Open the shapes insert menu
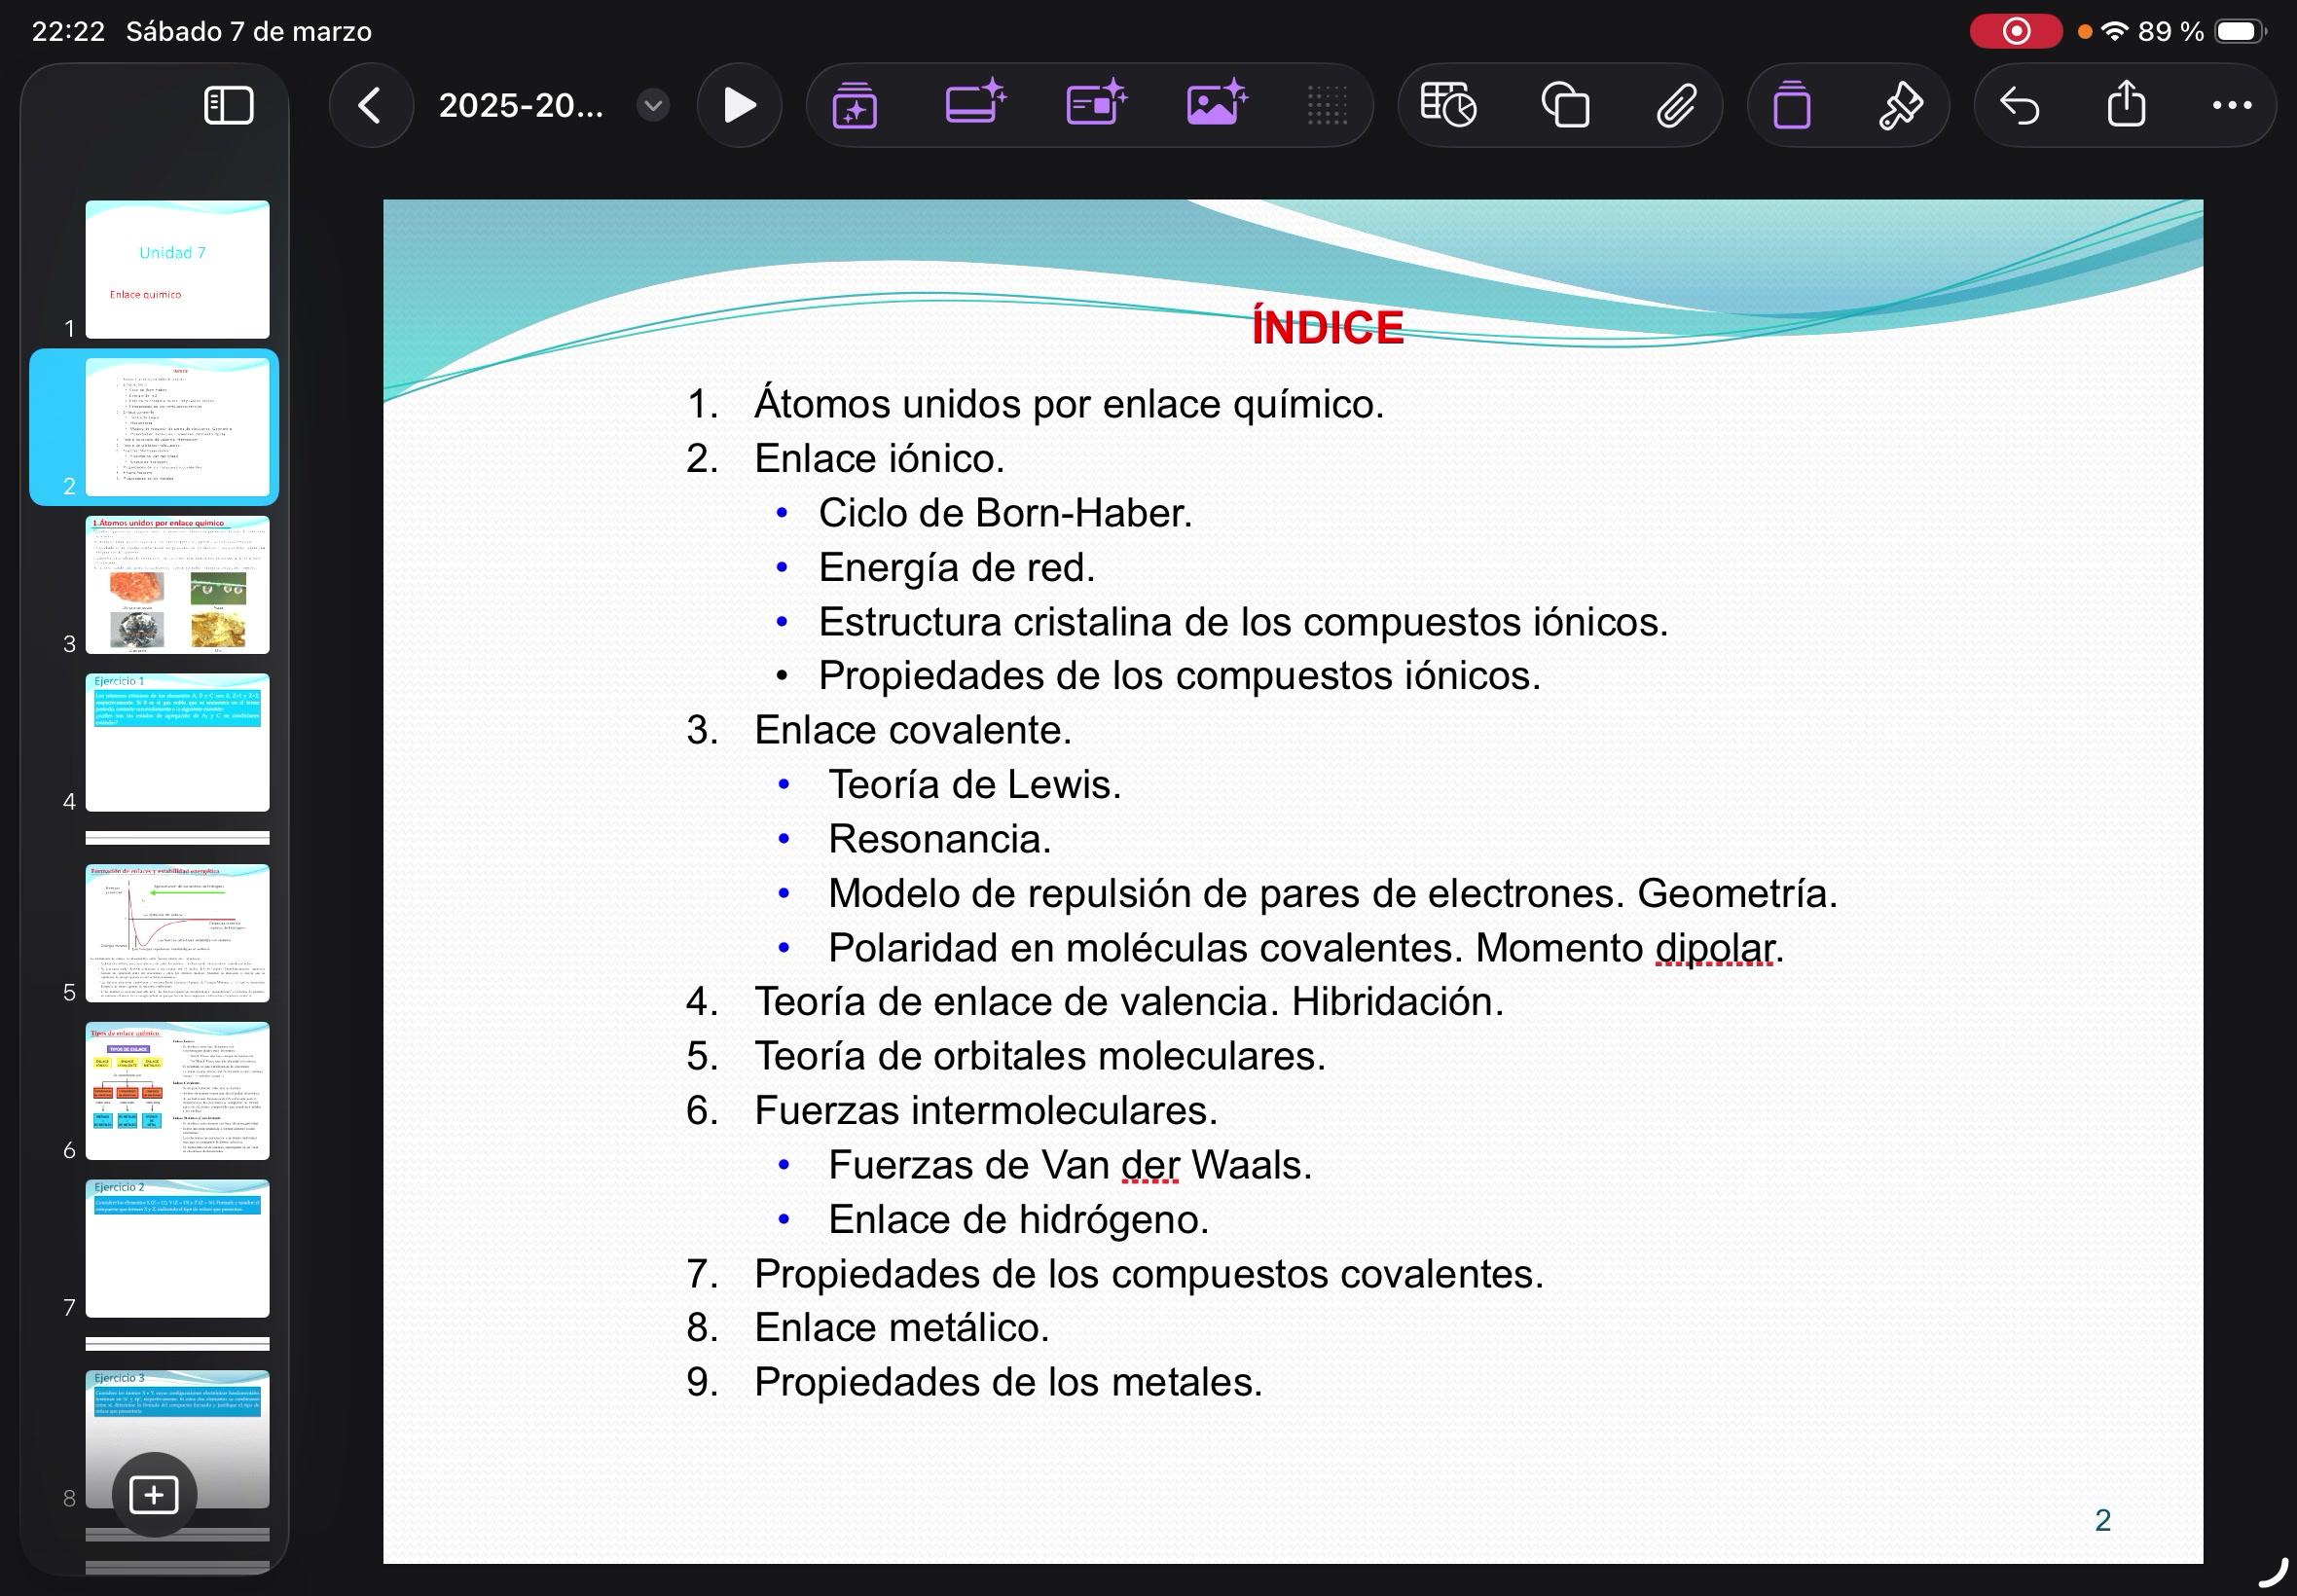Viewport: 2297px width, 1596px height. pyautogui.click(x=1565, y=105)
